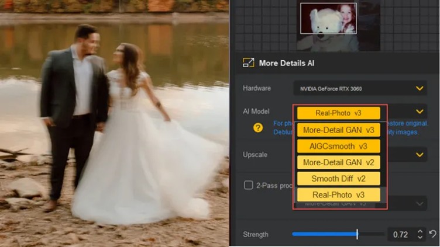Click the "Upscale" label
The height and width of the screenshot is (247, 440).
coord(255,155)
